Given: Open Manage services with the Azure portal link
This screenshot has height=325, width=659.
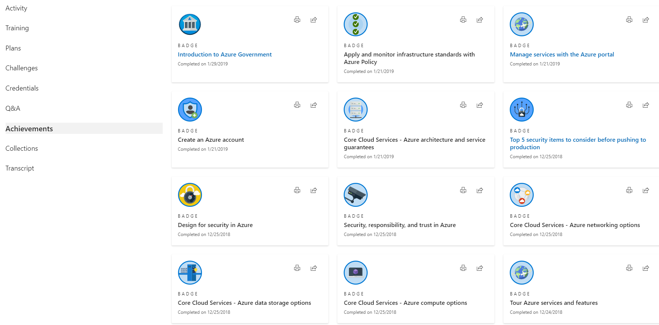Looking at the screenshot, I should coord(562,55).
